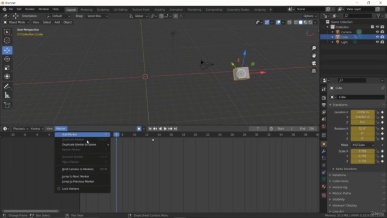Expand the Motion Paths panel
The image size is (387, 218).
341,193
